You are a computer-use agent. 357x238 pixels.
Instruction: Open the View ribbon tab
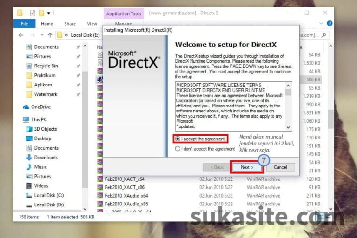tap(92, 23)
